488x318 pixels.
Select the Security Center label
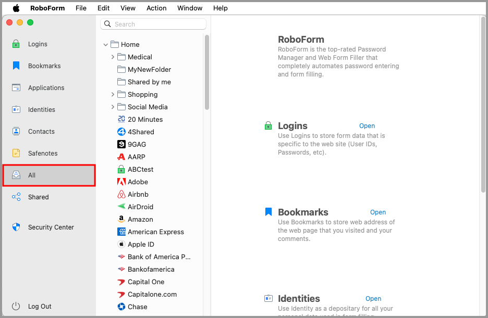51,227
